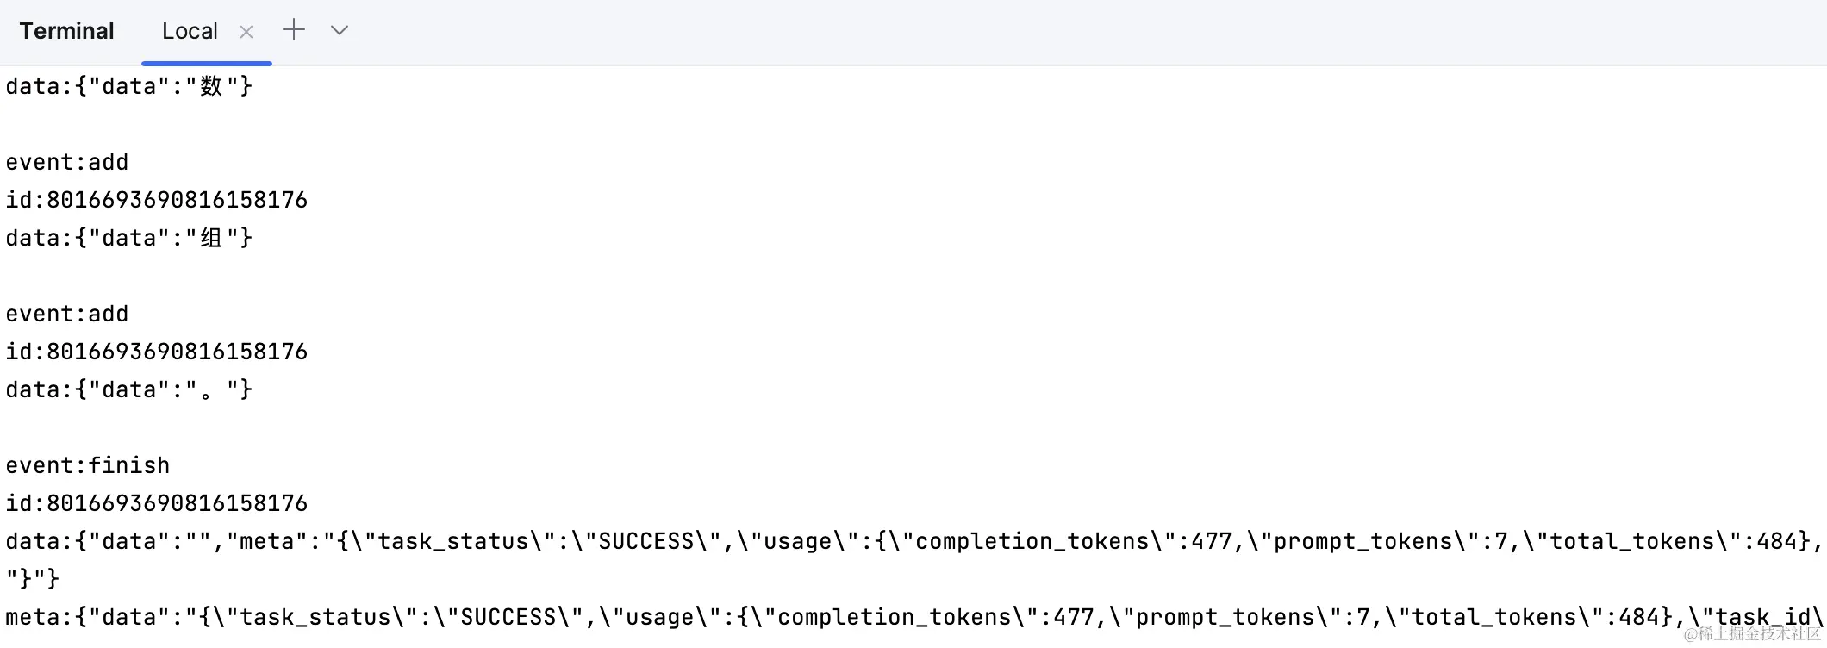Click the id line directly above 组 data line
This screenshot has height=648, width=1827.
(157, 200)
